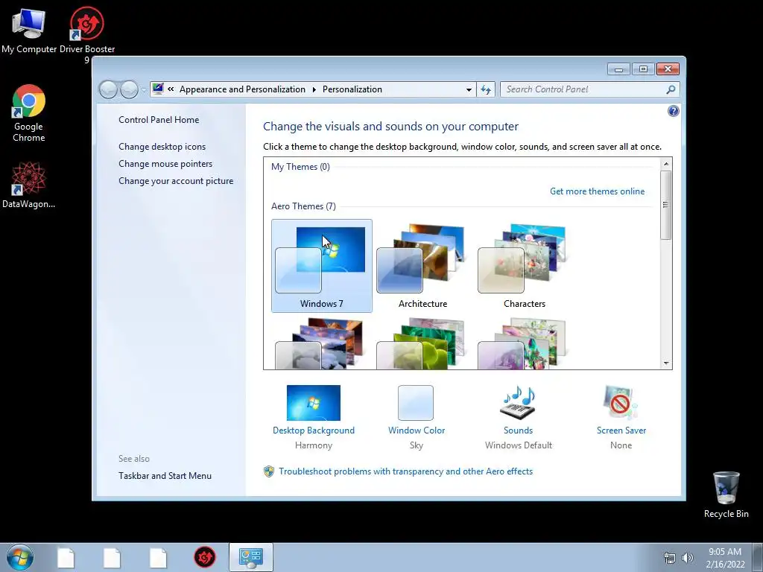This screenshot has width=763, height=572.
Task: Open Window Color Sky swatch
Action: point(416,403)
